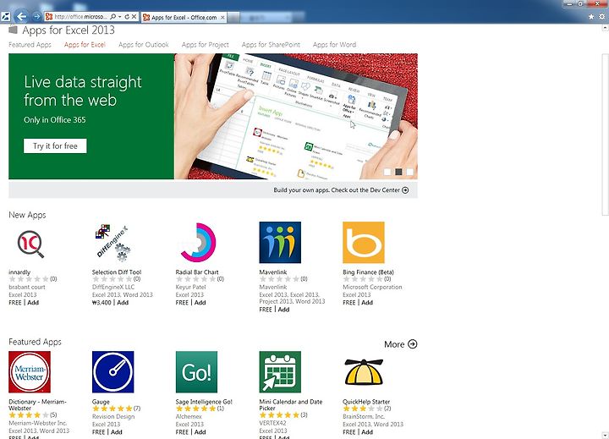
Task: Open the Bing Finance (Beta) title link
Action: 368,272
